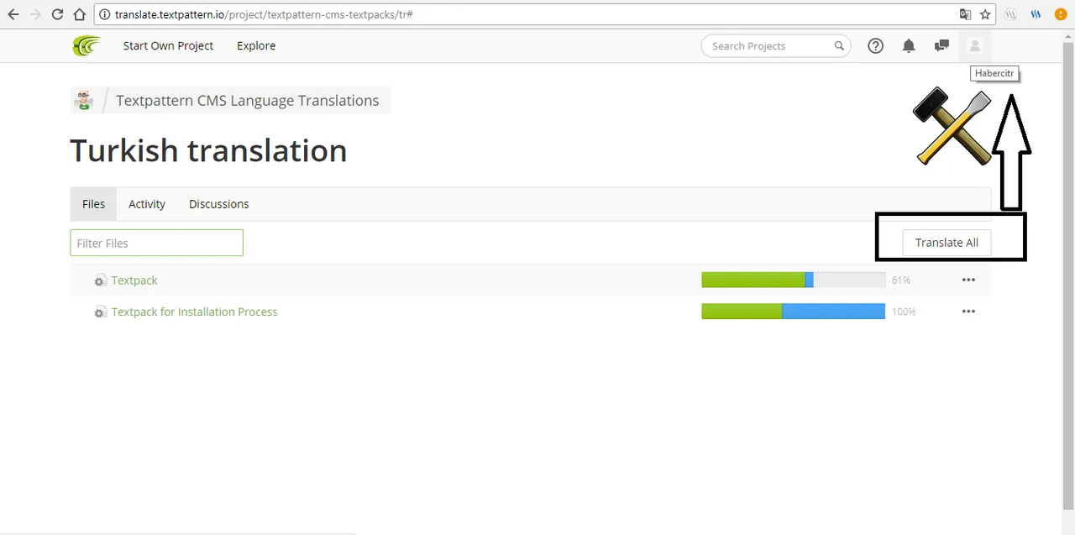Open the WordPress extension icon
The image size is (1075, 535).
click(1011, 14)
